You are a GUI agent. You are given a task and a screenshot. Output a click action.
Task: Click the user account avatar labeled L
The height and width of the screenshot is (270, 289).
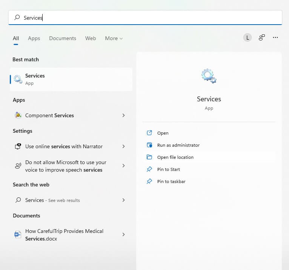pyautogui.click(x=247, y=37)
